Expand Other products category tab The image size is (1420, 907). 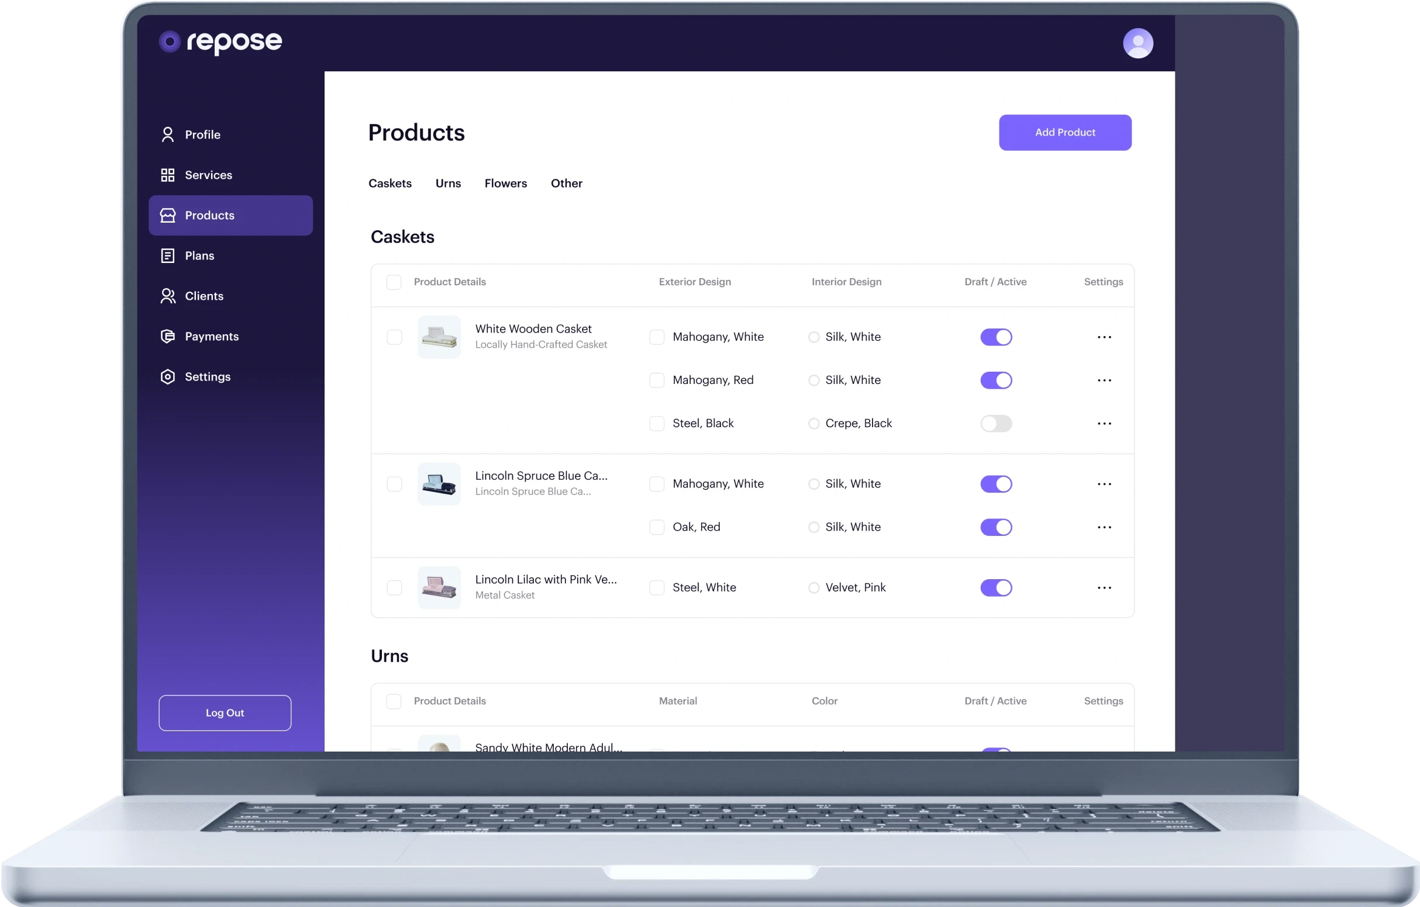(565, 183)
